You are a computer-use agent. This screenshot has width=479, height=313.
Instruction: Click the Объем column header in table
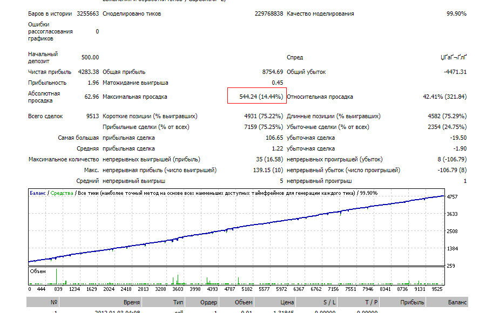244,302
